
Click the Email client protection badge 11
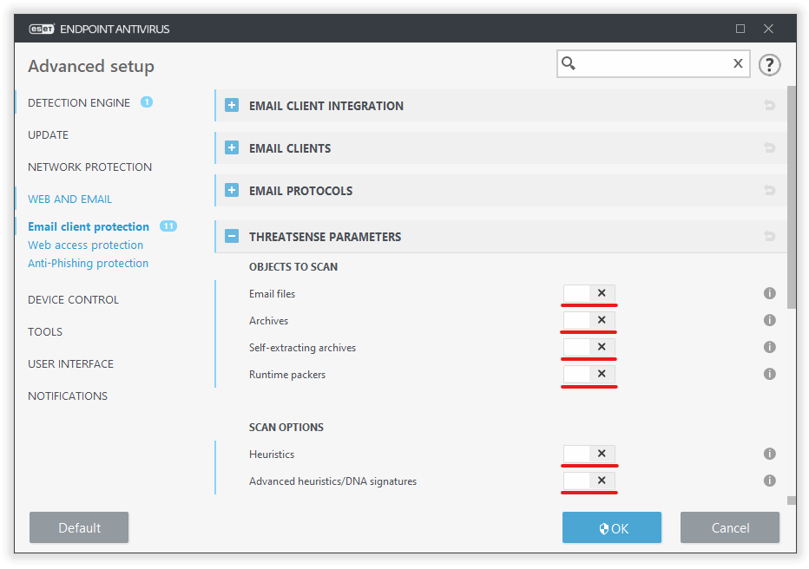click(168, 226)
